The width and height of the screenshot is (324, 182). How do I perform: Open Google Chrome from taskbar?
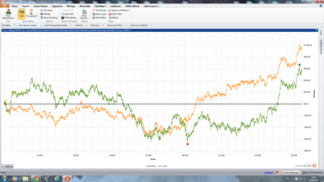pos(36,179)
